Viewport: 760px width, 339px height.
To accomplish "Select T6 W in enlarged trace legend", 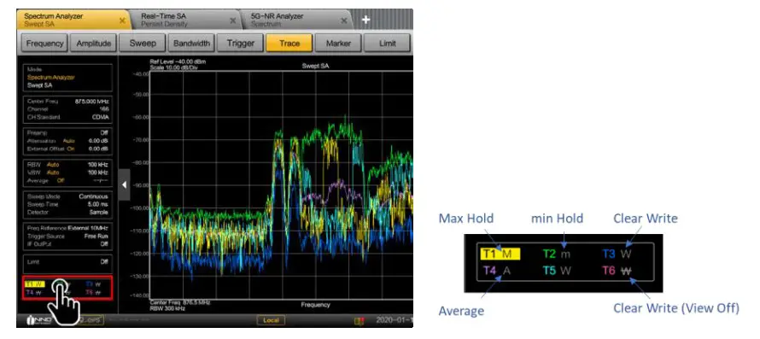I will point(617,271).
